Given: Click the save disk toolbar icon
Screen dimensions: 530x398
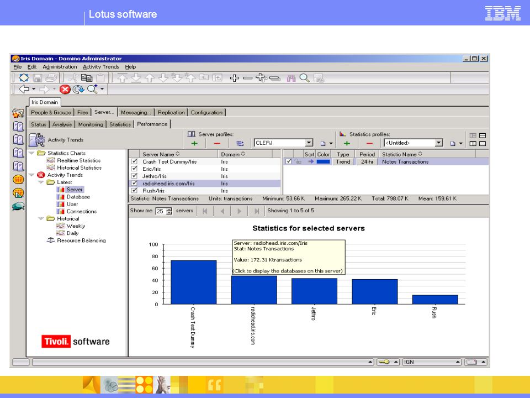Looking at the screenshot, I should [x=38, y=78].
